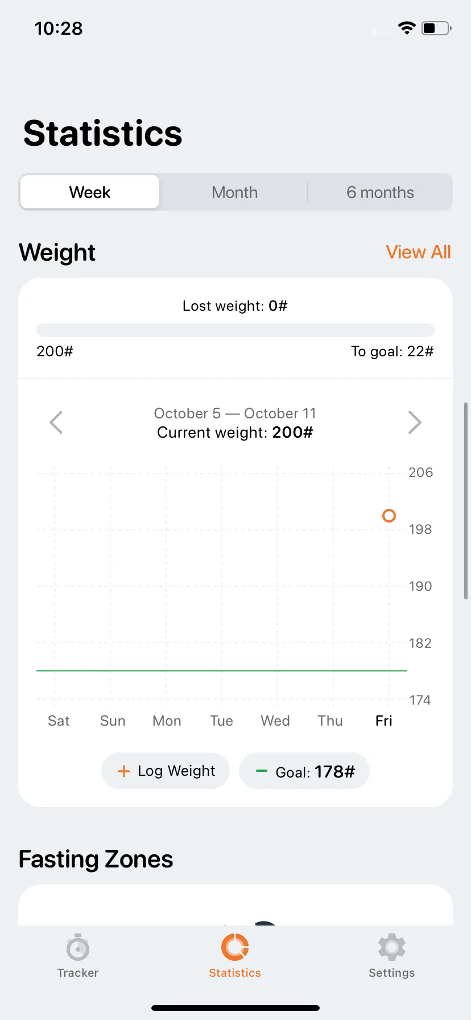
Task: Tap the Log Weight button
Action: tap(166, 771)
